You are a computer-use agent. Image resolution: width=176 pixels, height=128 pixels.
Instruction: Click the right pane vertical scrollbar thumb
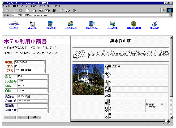[x=171, y=68]
